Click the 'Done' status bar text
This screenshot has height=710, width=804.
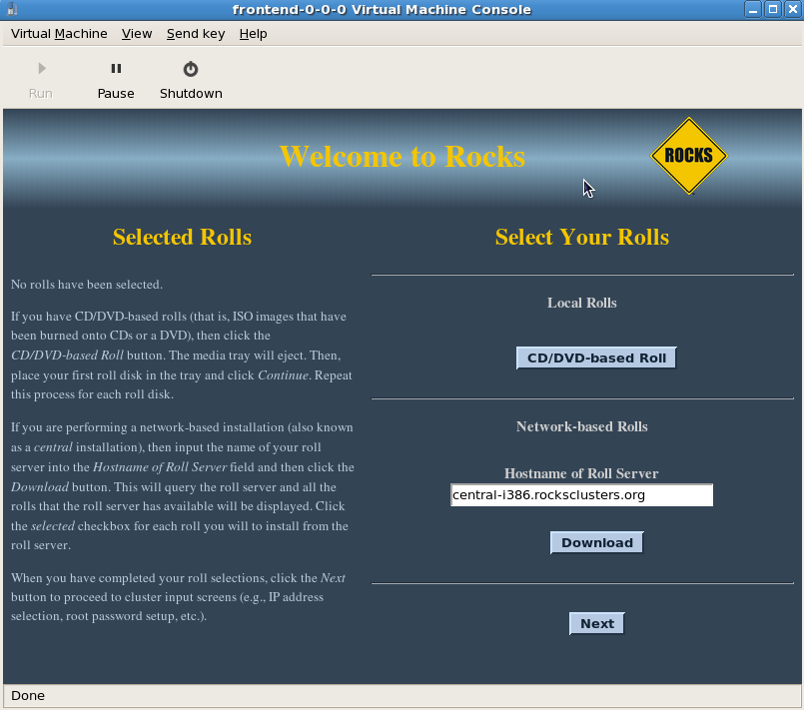click(x=28, y=696)
